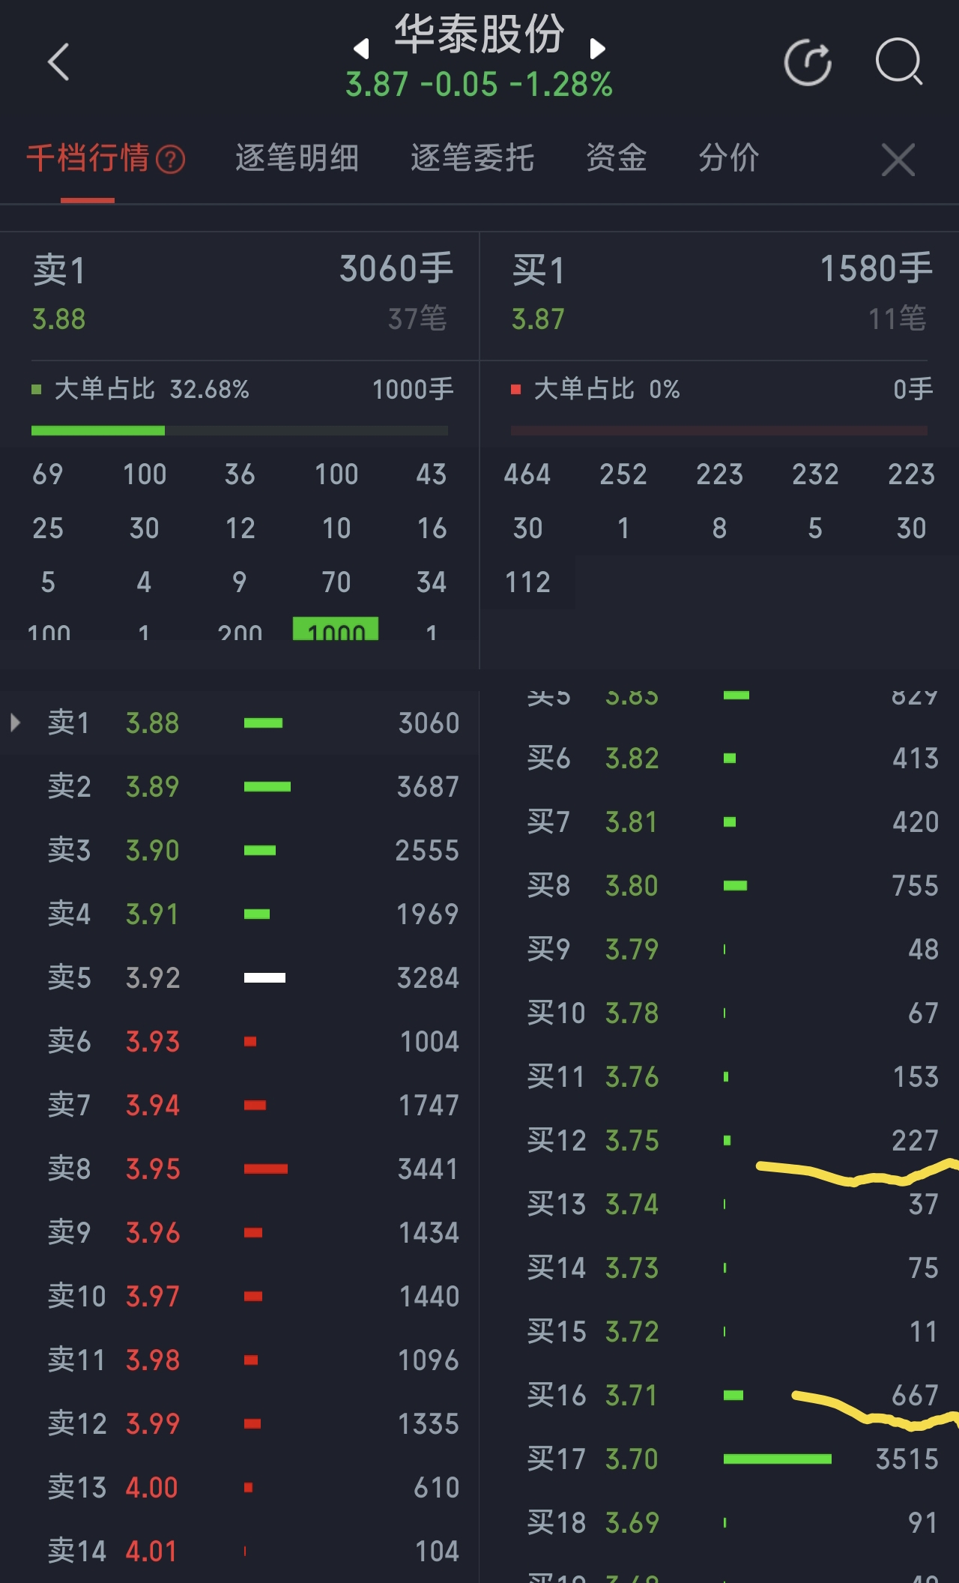Select the 买18 3.69 row
The image size is (959, 1583).
click(719, 1522)
